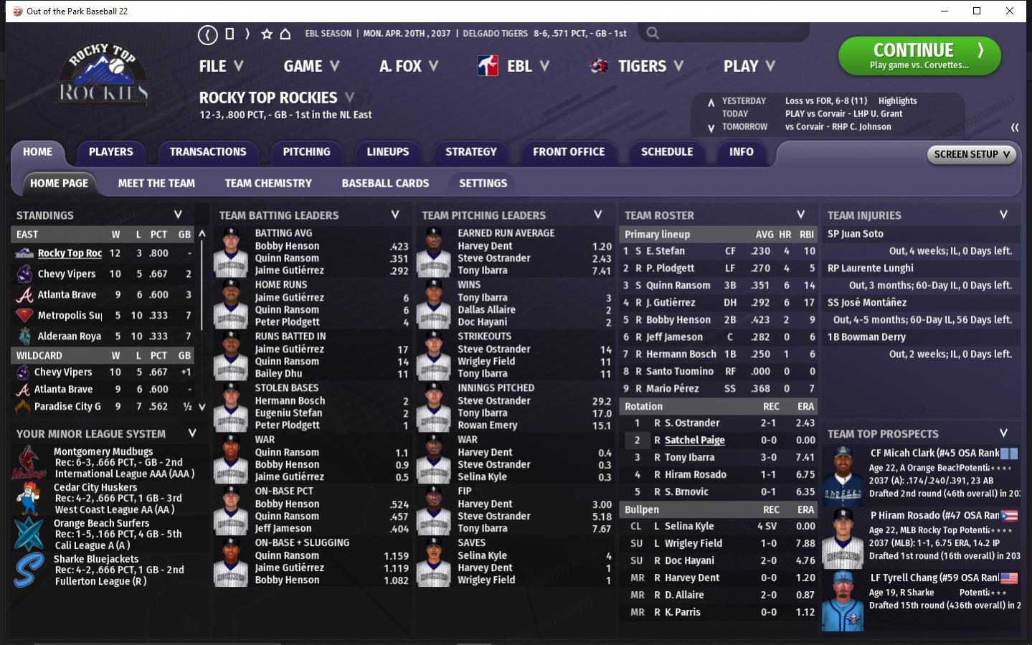Click the Sharke Bluejackets logo icon

tap(29, 570)
